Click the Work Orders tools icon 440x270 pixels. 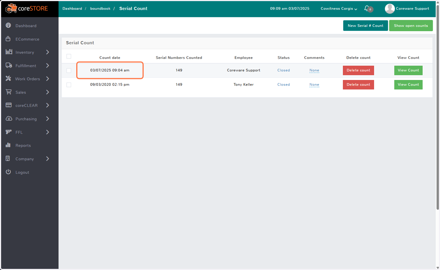pyautogui.click(x=8, y=79)
